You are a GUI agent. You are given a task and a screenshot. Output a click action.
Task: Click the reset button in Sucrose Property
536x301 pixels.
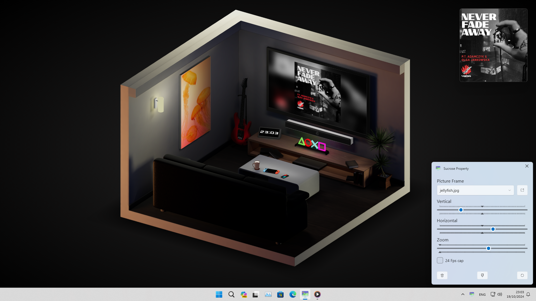pyautogui.click(x=522, y=275)
